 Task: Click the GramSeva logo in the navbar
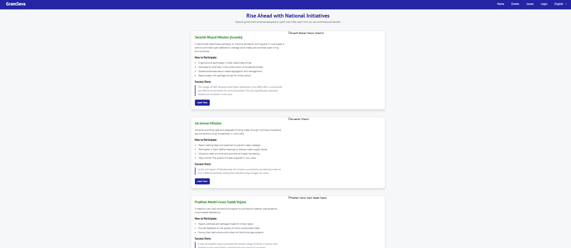tap(16, 4)
